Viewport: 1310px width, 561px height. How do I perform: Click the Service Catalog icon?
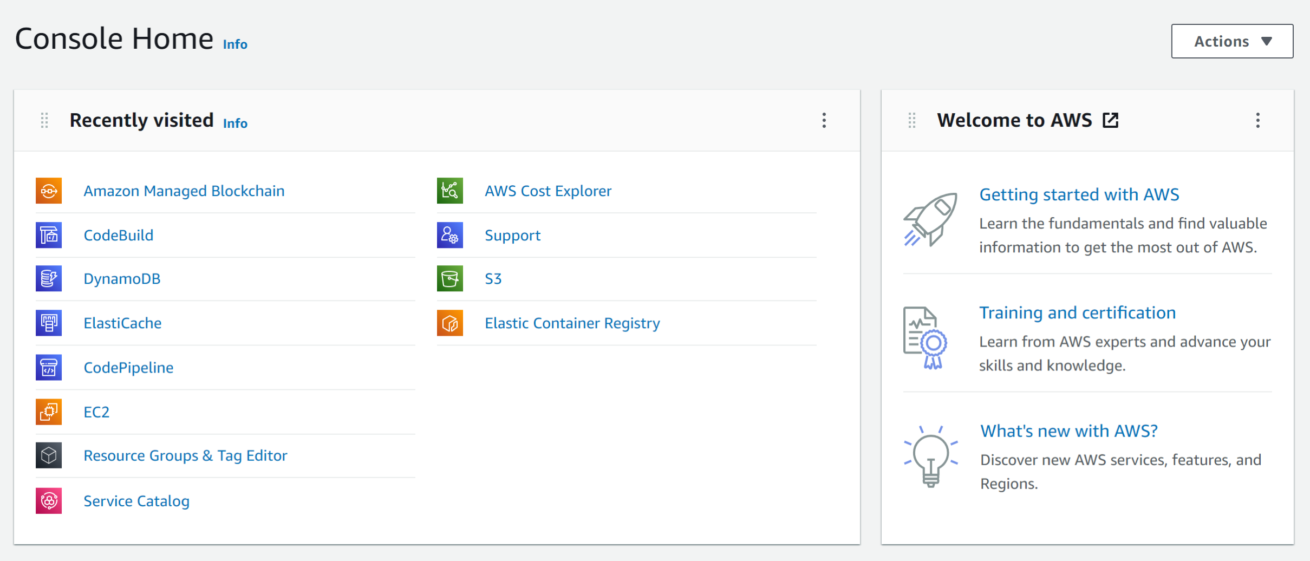pos(49,501)
